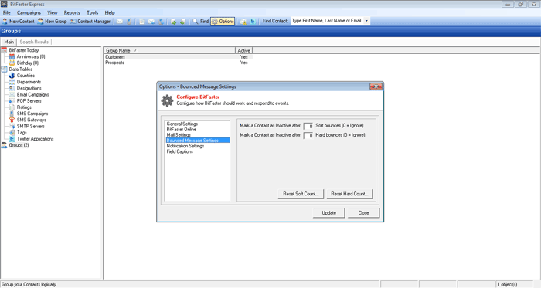The image size is (541, 288).
Task: Close the Options dialog with the red X
Action: click(376, 86)
